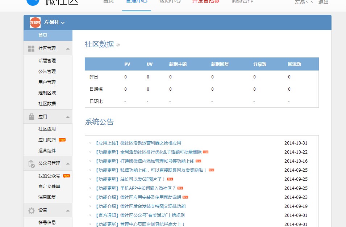Viewport: 346px width, 227px height.
Task: Open the 管理中心页面左侧导航栏高大上 announcement
Action: tap(140, 224)
